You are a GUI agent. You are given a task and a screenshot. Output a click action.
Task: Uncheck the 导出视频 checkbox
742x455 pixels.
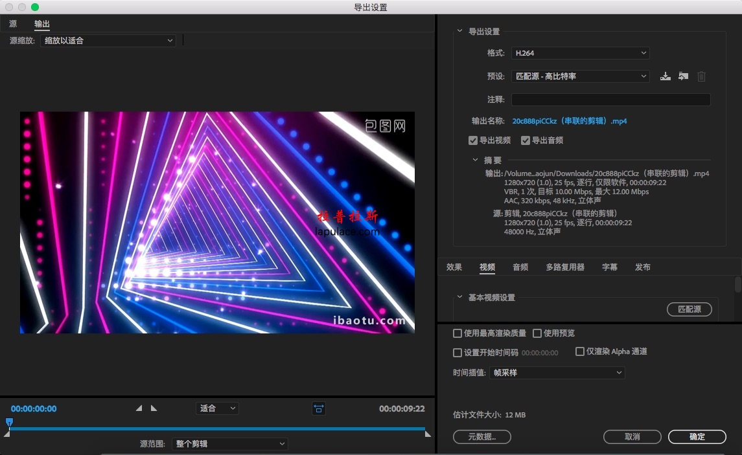pyautogui.click(x=472, y=140)
